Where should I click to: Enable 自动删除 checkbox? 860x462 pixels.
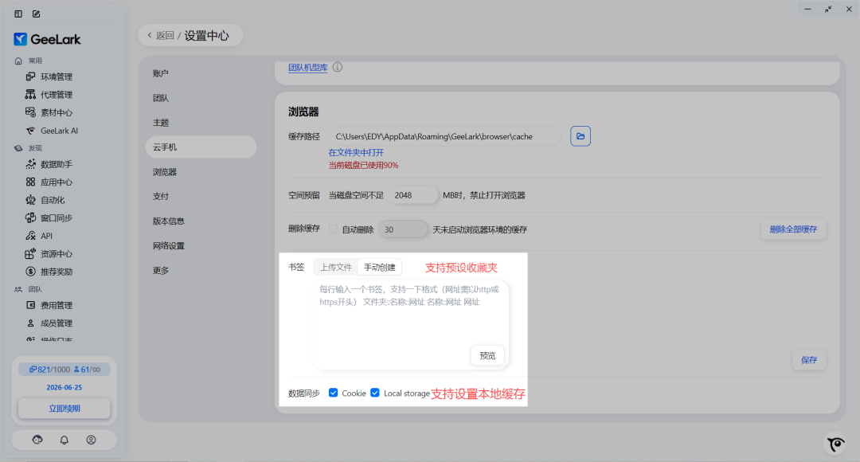pyautogui.click(x=333, y=229)
